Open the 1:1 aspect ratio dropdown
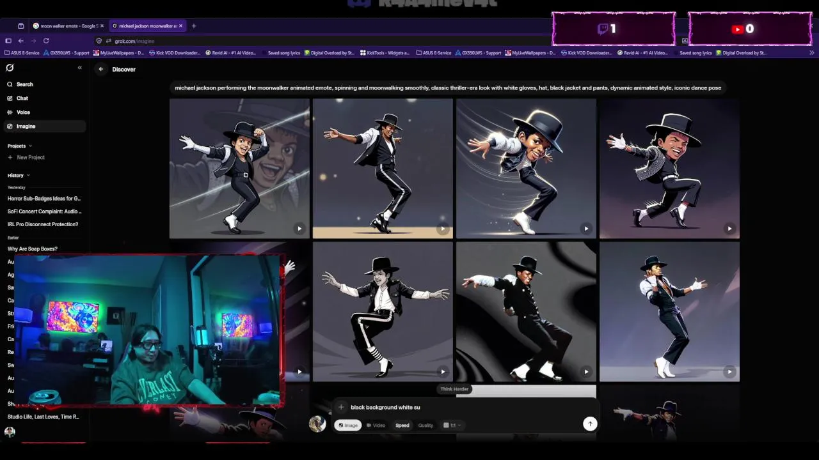The height and width of the screenshot is (460, 819). (452, 425)
